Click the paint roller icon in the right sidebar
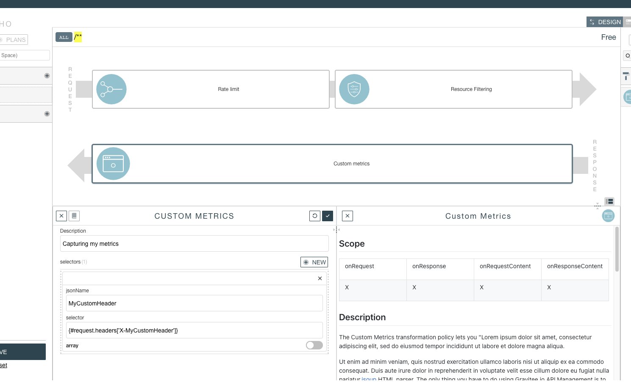This screenshot has height=382, width=631. click(x=626, y=76)
